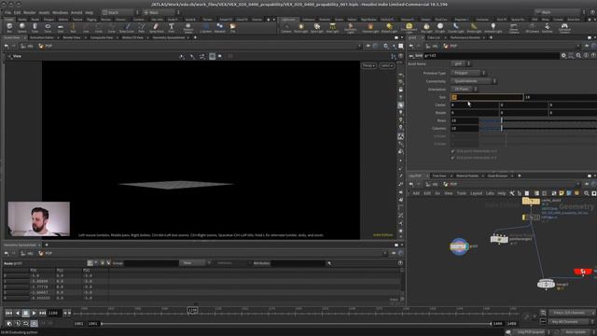Open search icon in parameter pane
Image resolution: width=597 pixels, height=336 pixels.
coord(578,56)
